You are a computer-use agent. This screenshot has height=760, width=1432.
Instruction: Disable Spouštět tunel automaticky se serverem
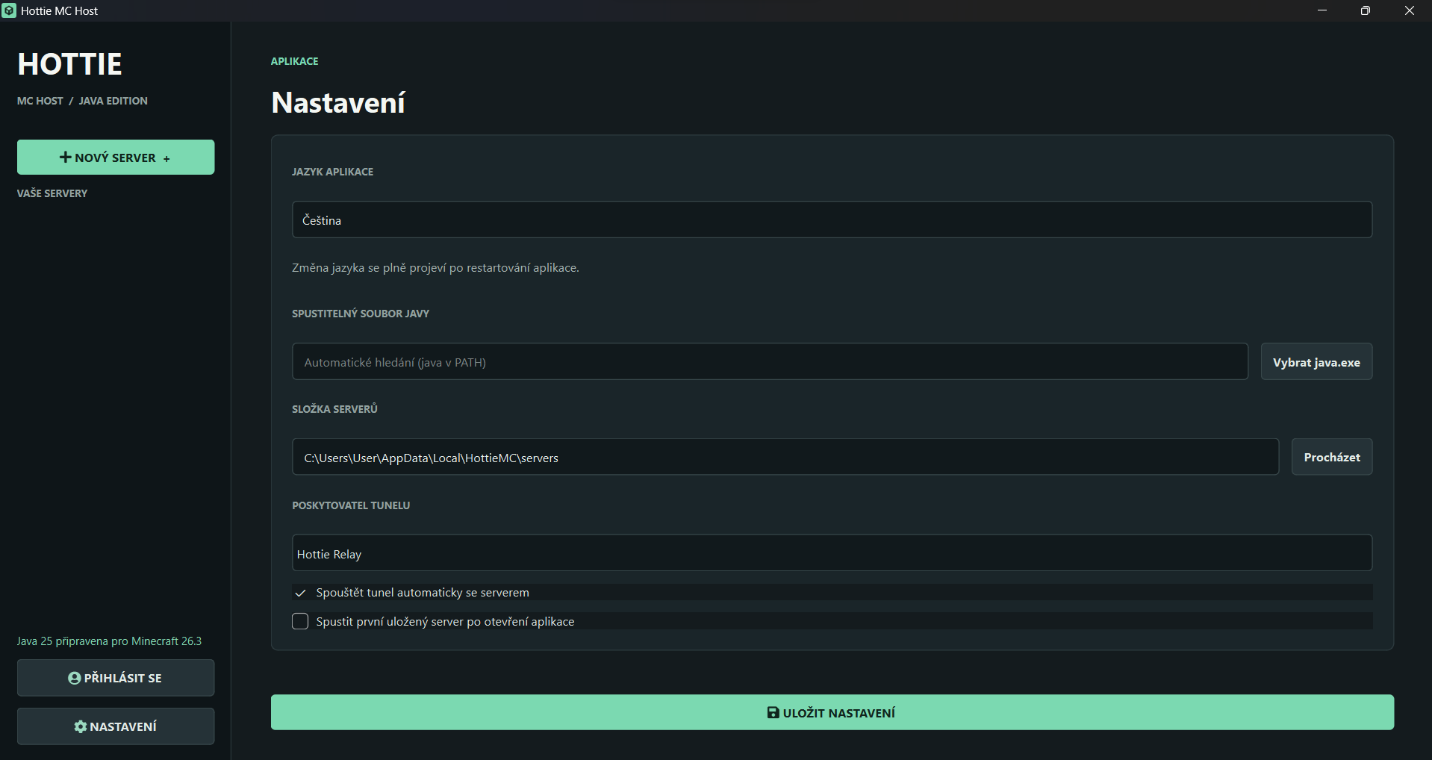tap(300, 593)
